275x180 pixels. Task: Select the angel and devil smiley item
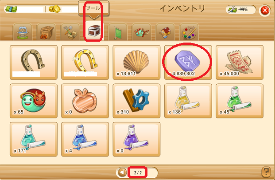click(34, 101)
